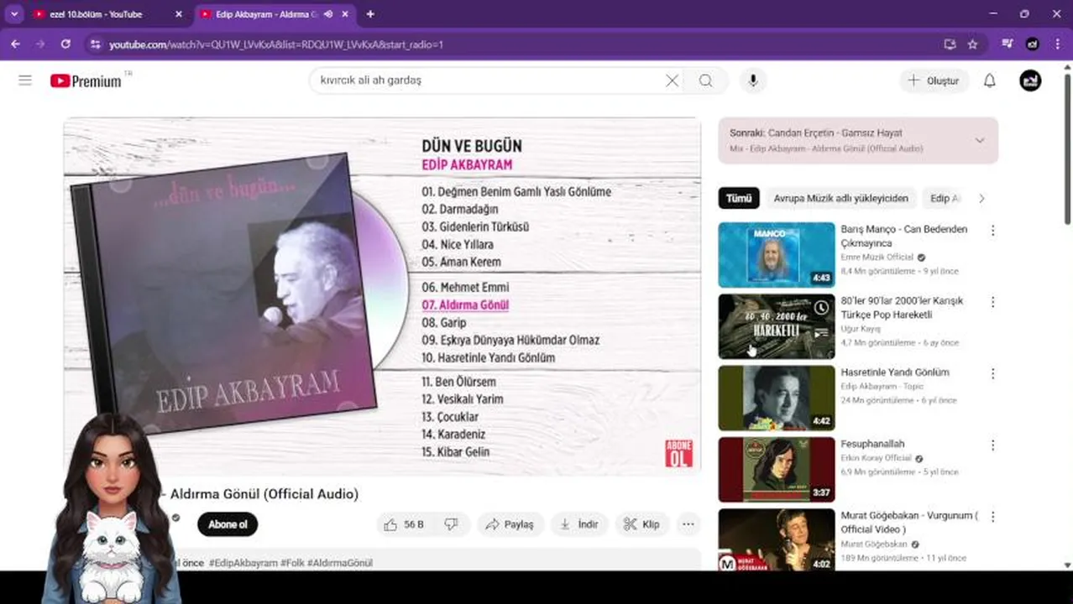The image size is (1073, 604).
Task: Open notifications bell
Action: (x=990, y=81)
